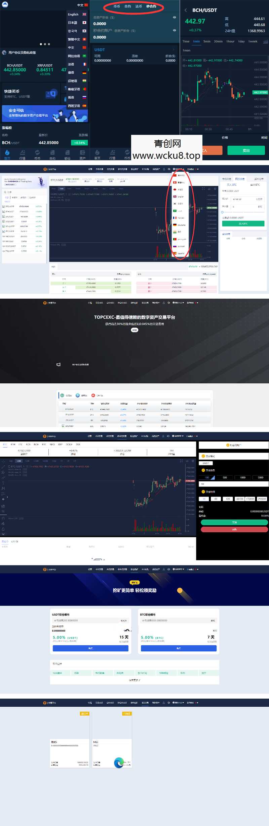Open the 行情 market icon in bottom bar
The width and height of the screenshot is (269, 826).
pyautogui.click(x=22, y=155)
